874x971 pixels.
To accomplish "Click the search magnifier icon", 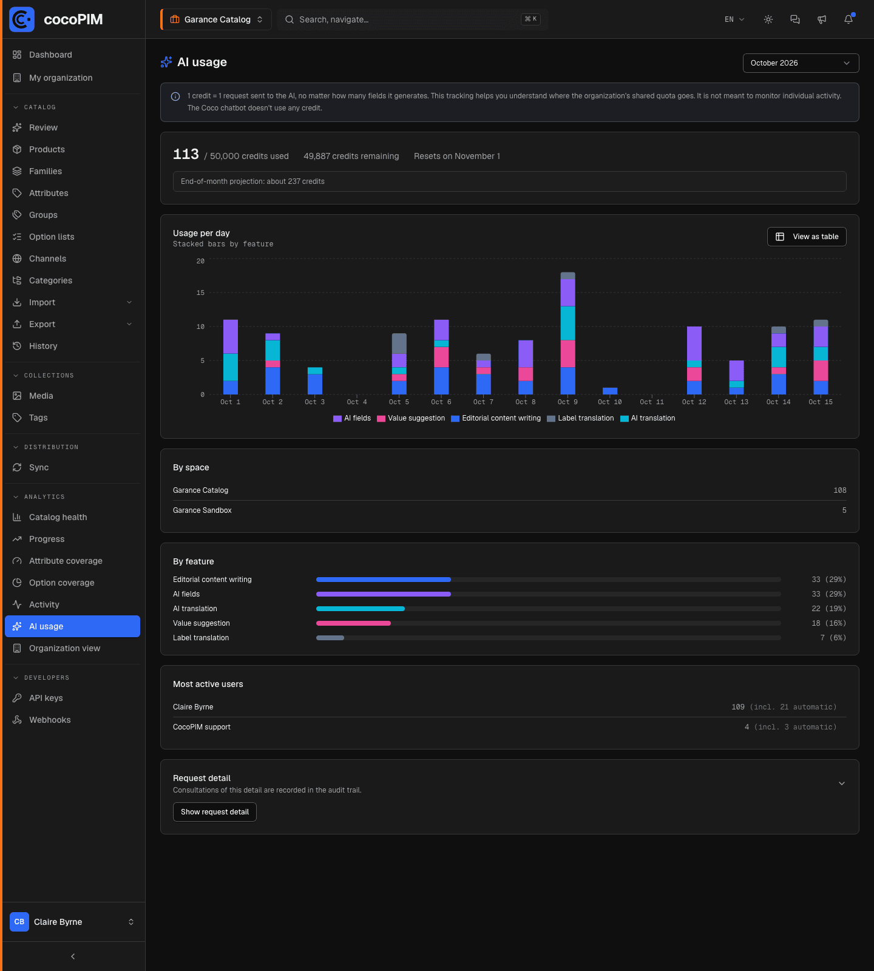I will click(290, 19).
